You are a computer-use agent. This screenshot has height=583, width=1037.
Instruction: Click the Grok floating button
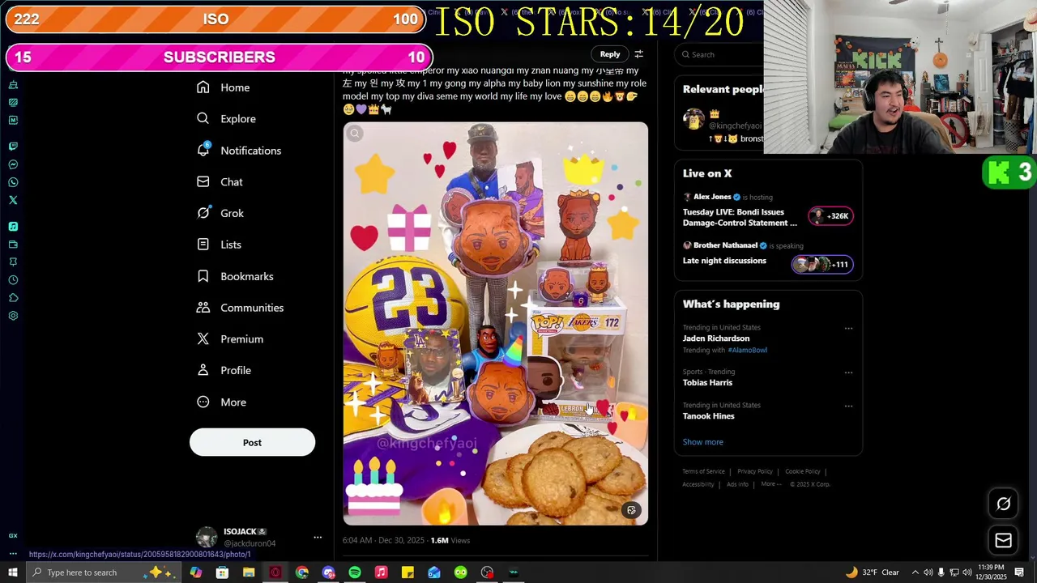point(1003,504)
